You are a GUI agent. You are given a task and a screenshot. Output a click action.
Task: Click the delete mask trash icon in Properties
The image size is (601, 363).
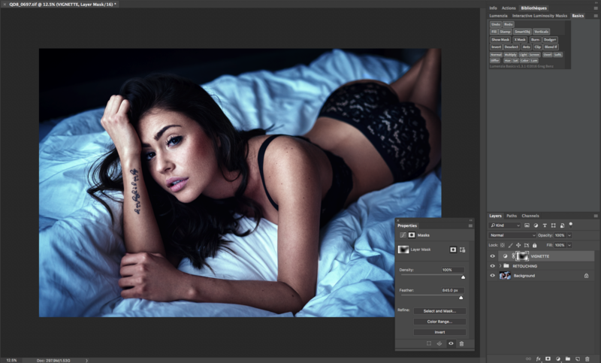click(x=461, y=343)
